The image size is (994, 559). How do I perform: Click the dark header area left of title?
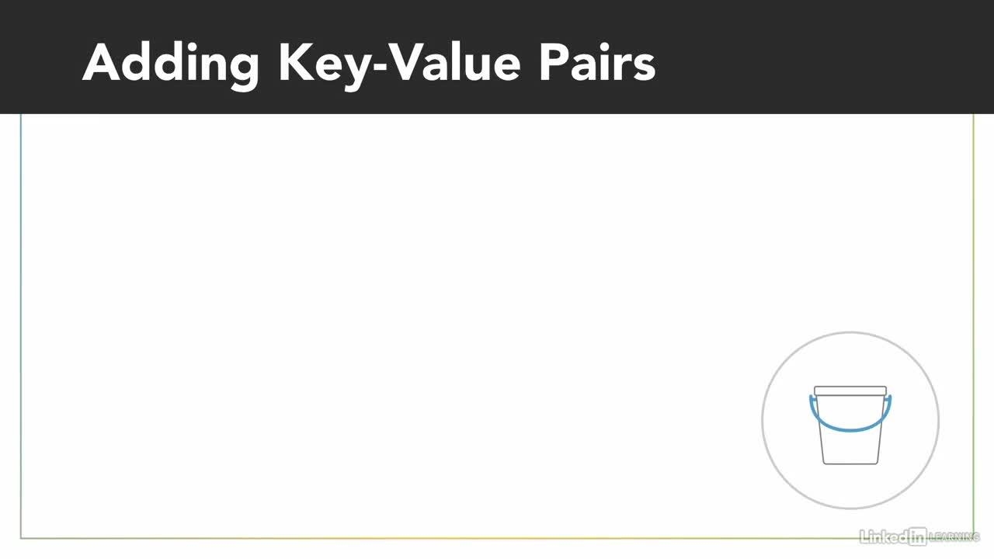point(39,58)
